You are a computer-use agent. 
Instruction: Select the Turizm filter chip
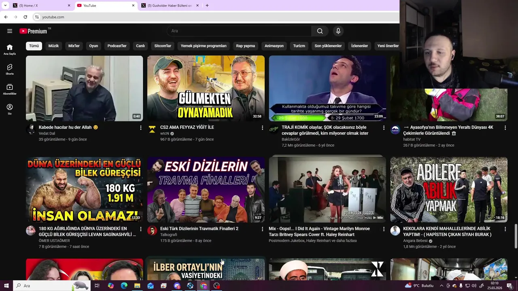(299, 46)
